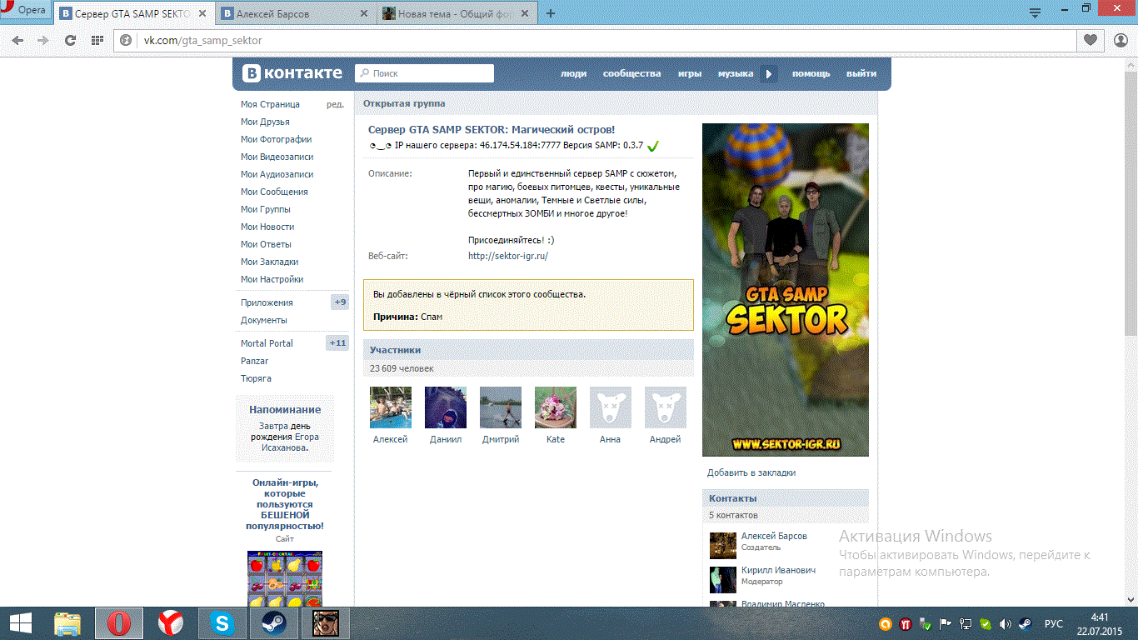Open the помощь header link
1138x640 pixels.
811,73
